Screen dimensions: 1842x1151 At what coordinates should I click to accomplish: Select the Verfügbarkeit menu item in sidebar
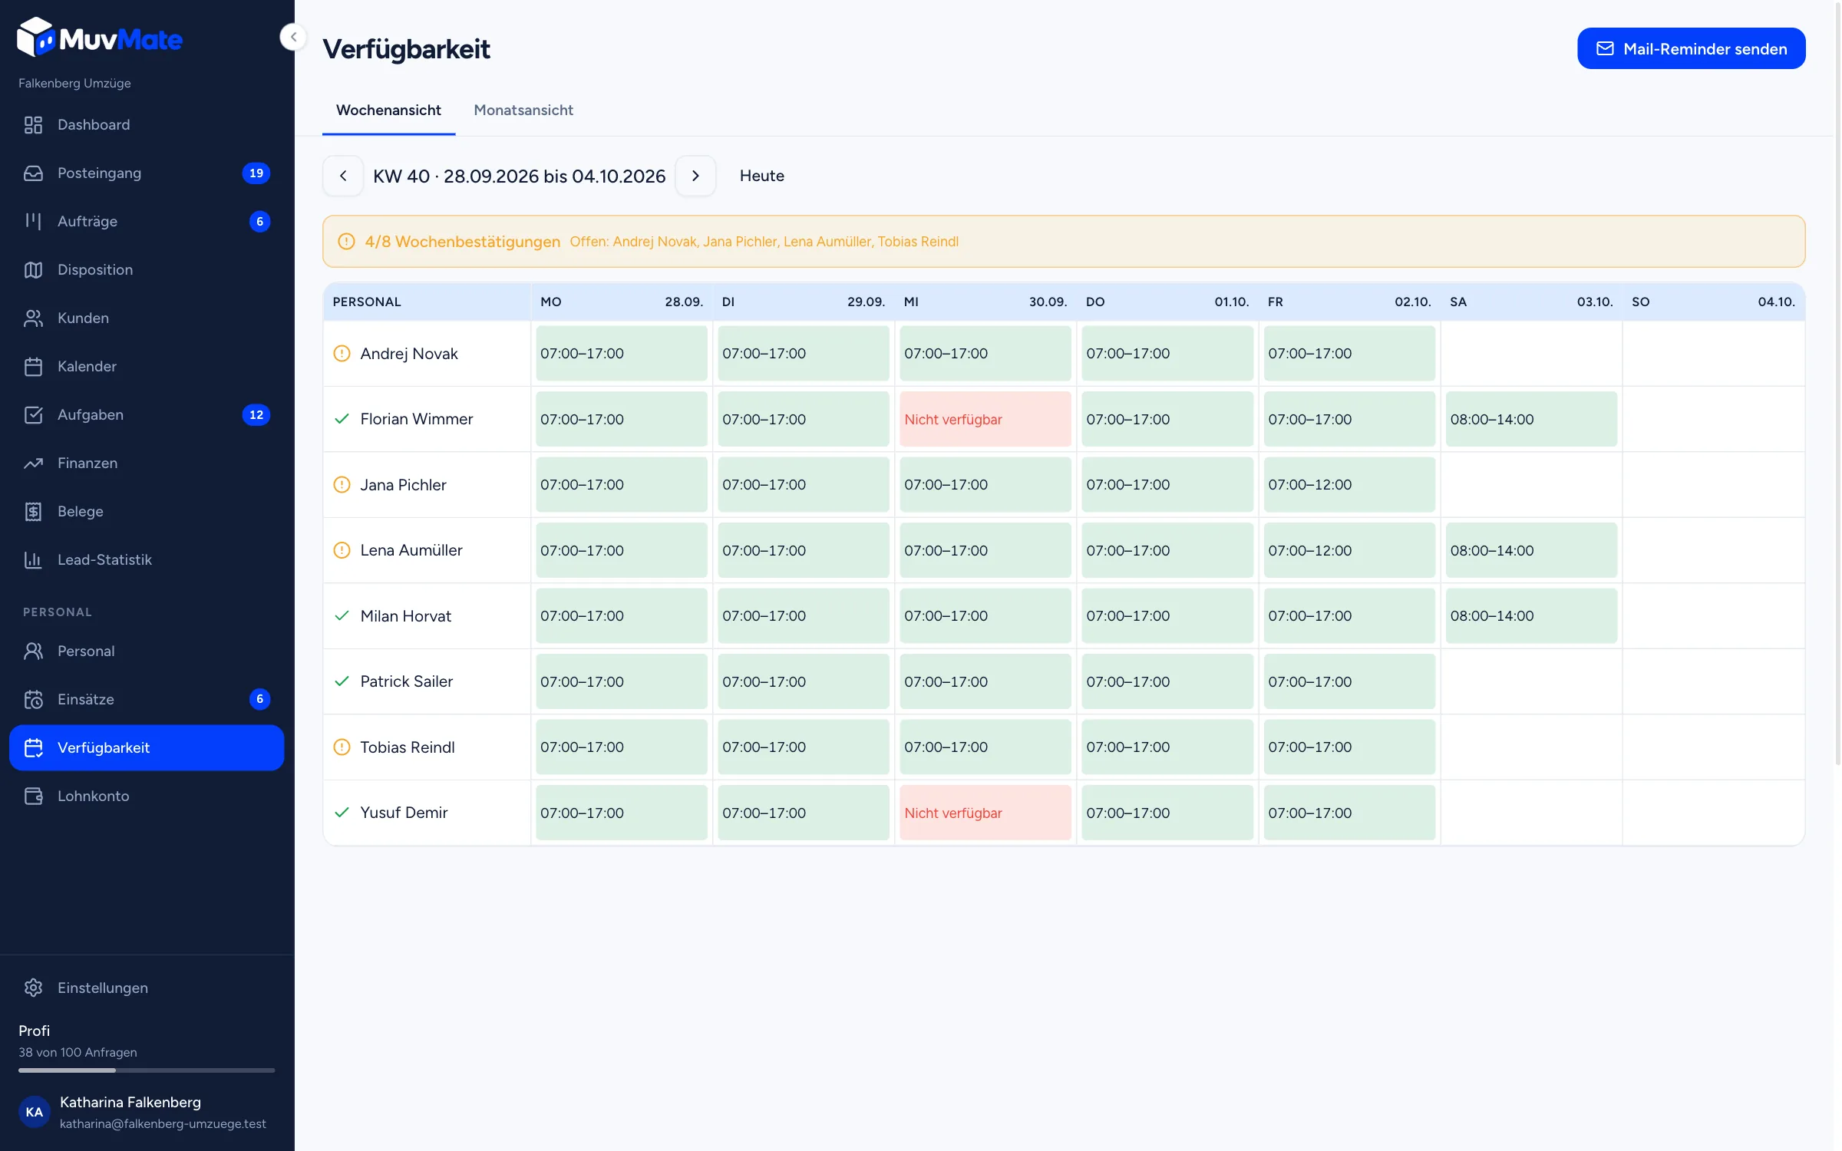(x=147, y=747)
